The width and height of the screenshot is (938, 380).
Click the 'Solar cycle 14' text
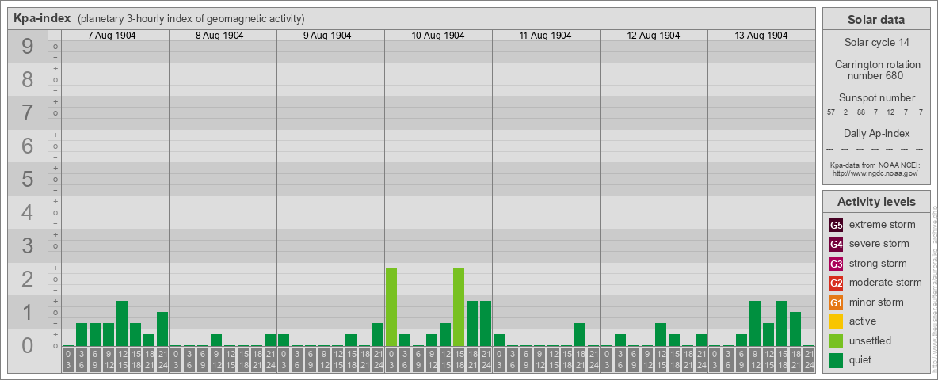[876, 43]
